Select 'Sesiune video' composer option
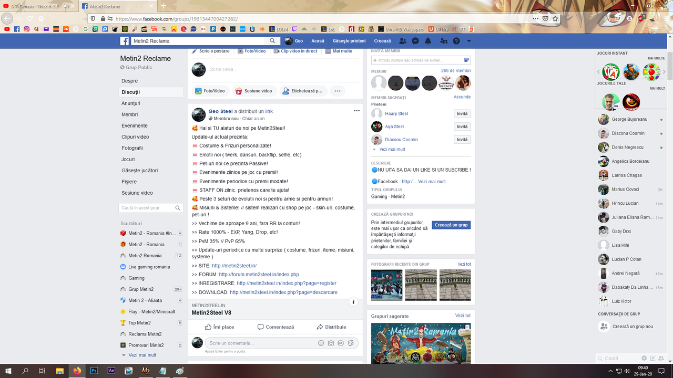The width and height of the screenshot is (673, 378). [253, 91]
